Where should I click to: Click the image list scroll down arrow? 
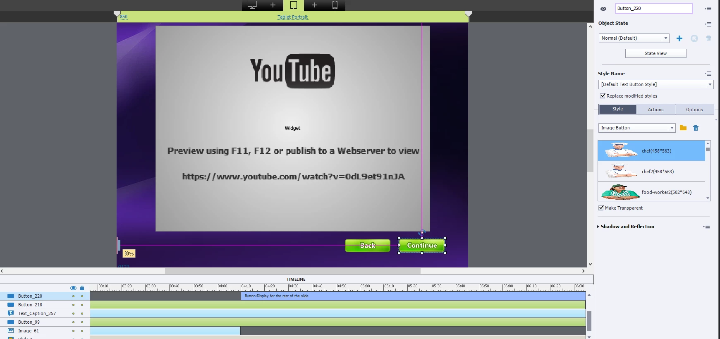click(x=708, y=198)
